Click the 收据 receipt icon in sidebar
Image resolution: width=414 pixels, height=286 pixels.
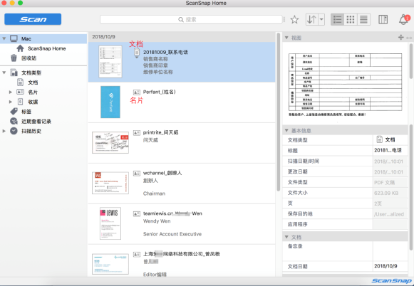click(21, 102)
